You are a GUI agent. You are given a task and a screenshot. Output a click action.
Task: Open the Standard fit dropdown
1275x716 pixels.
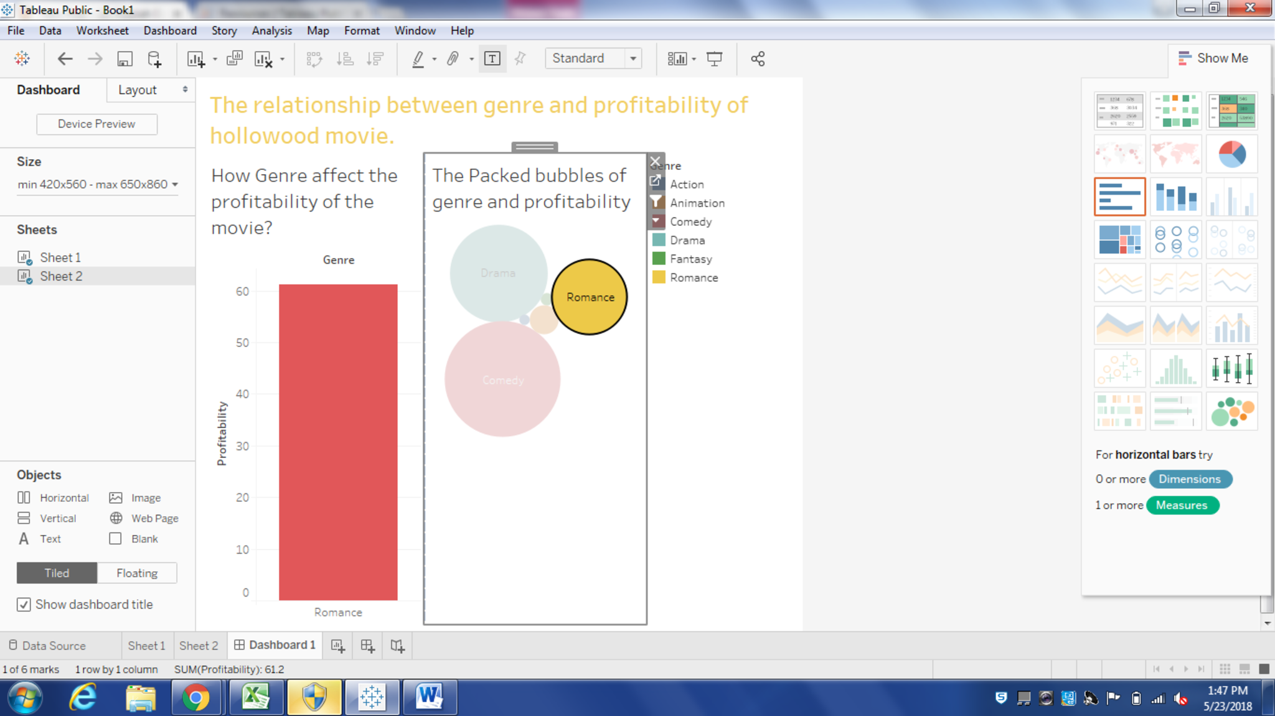(x=633, y=58)
